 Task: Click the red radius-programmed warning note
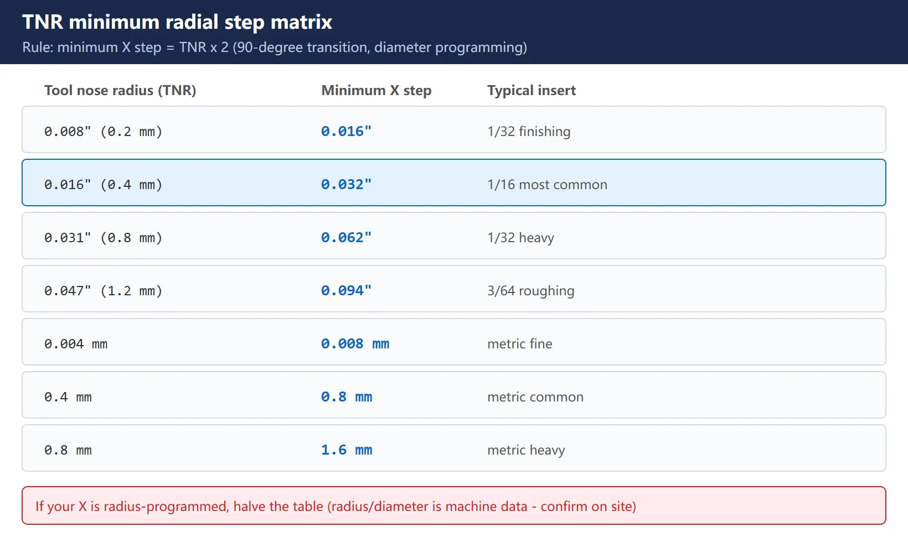coord(454,505)
